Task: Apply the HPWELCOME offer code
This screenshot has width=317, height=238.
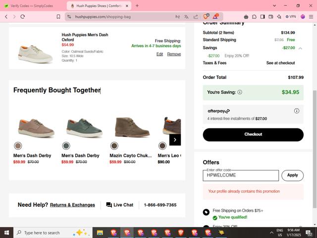Action: 292,175
